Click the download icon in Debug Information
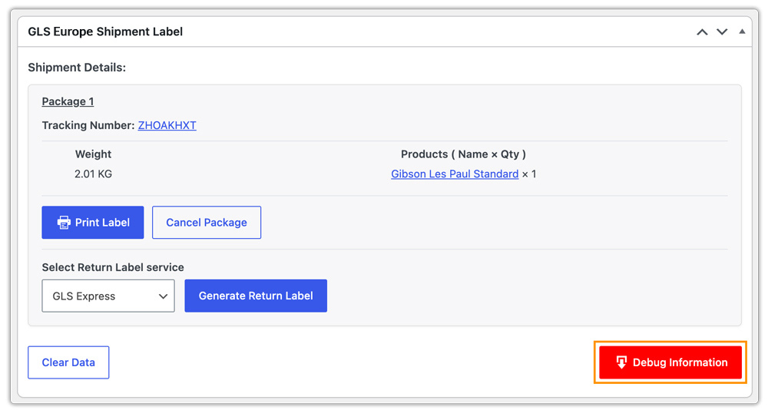 [621, 362]
